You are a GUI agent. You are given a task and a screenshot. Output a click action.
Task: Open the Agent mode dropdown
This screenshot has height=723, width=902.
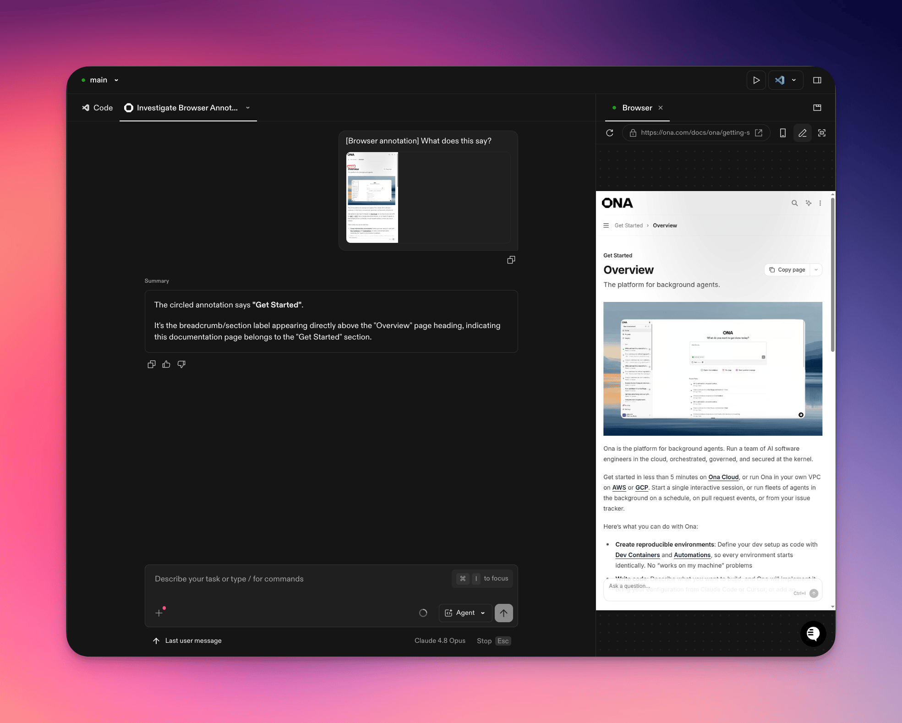(465, 613)
